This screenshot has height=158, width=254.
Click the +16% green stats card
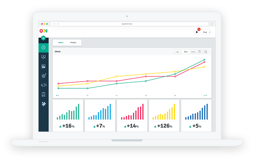pyautogui.click(x=68, y=116)
